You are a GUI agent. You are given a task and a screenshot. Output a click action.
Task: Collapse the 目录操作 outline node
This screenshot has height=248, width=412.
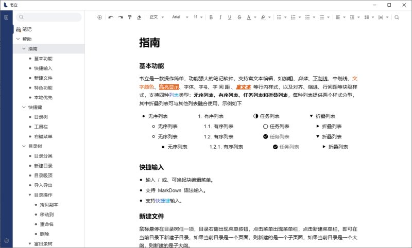coord(30,194)
